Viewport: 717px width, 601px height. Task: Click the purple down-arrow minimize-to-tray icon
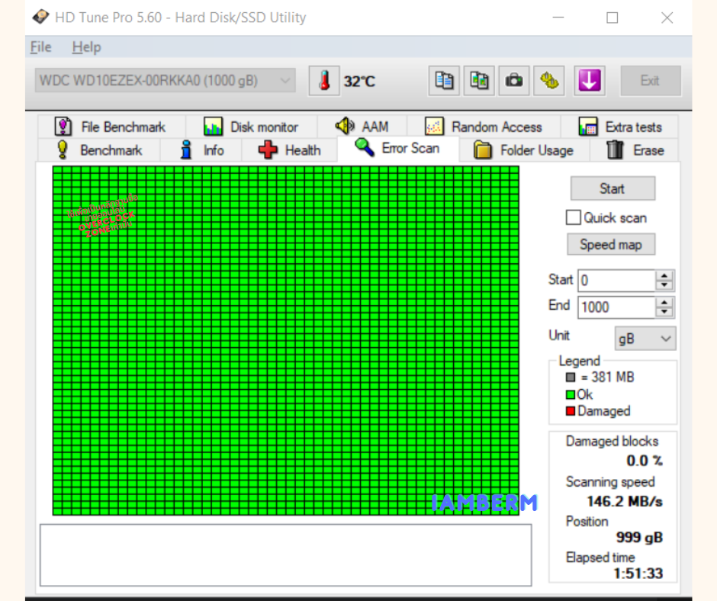[x=589, y=80]
